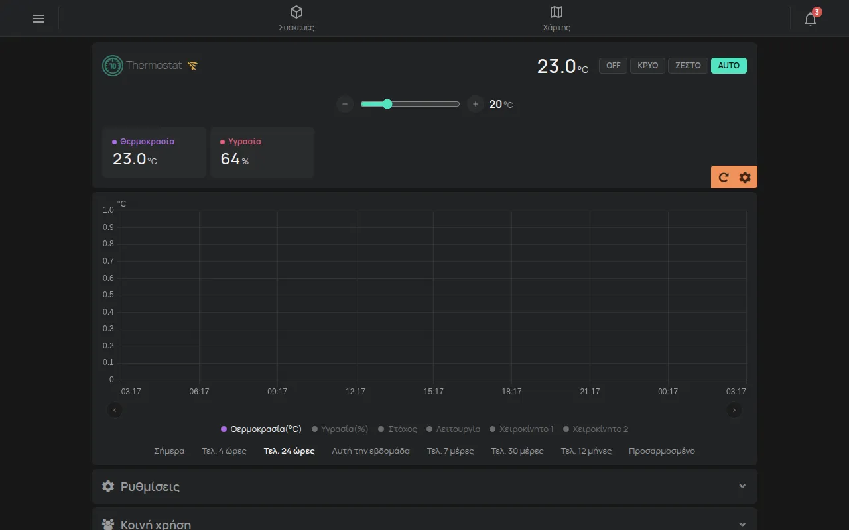Screen dimensions: 849x530
Task: Choose the Προσαρμοσμένο custom range
Action: 662,451
